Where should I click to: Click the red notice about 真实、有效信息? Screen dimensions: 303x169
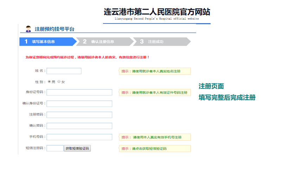(87, 57)
